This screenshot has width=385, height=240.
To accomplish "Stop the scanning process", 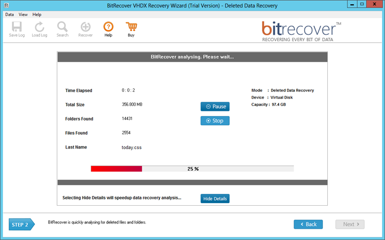I will click(x=215, y=121).
